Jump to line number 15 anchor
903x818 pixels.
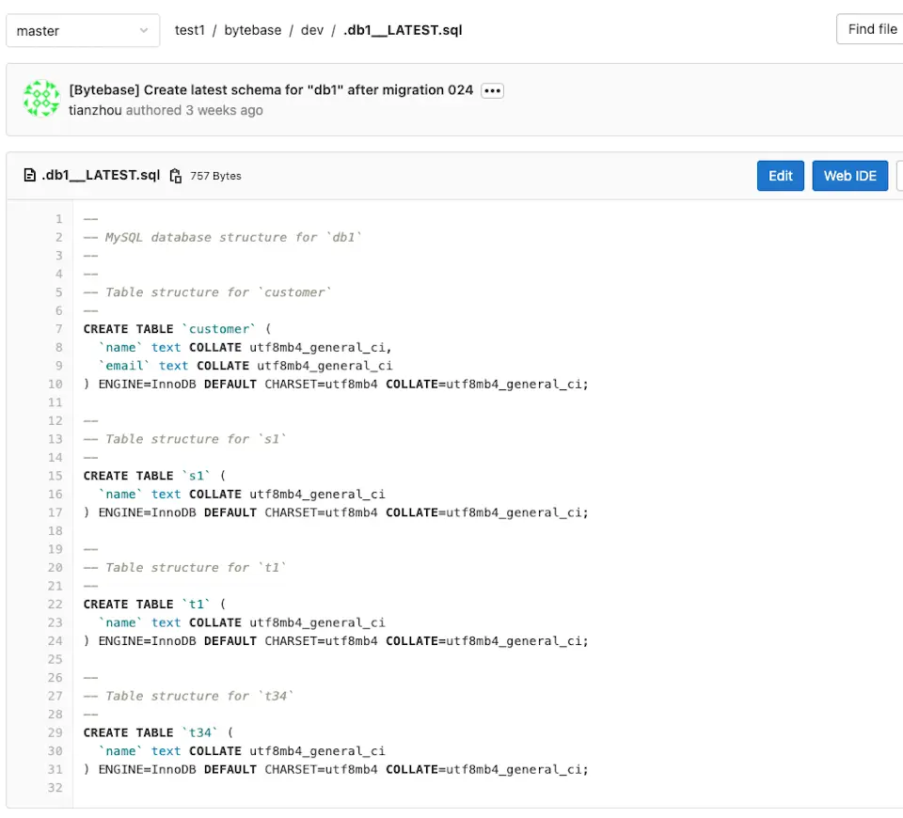[55, 476]
